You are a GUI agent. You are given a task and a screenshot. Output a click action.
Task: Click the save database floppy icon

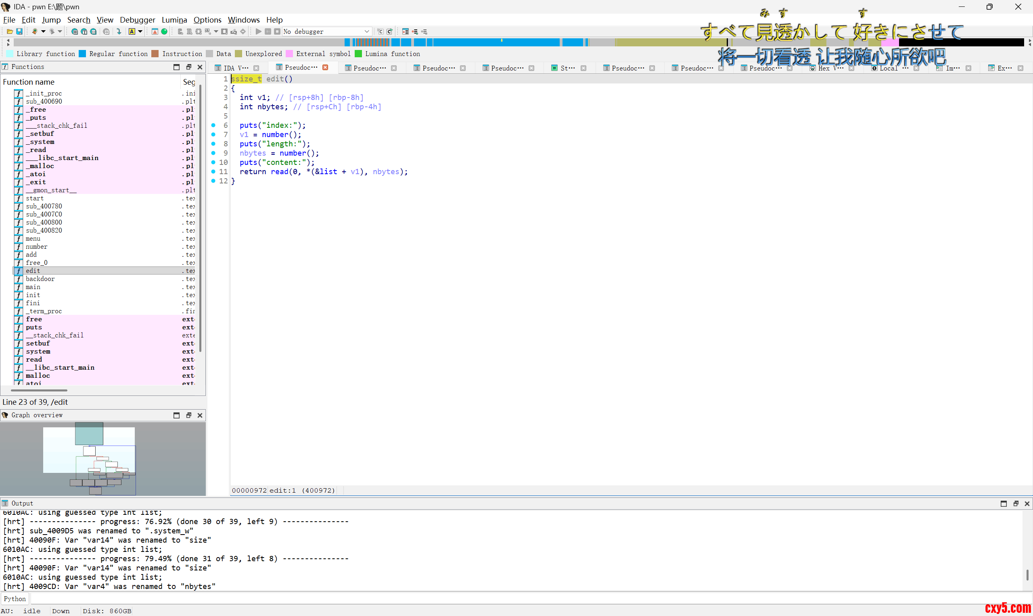pyautogui.click(x=19, y=31)
